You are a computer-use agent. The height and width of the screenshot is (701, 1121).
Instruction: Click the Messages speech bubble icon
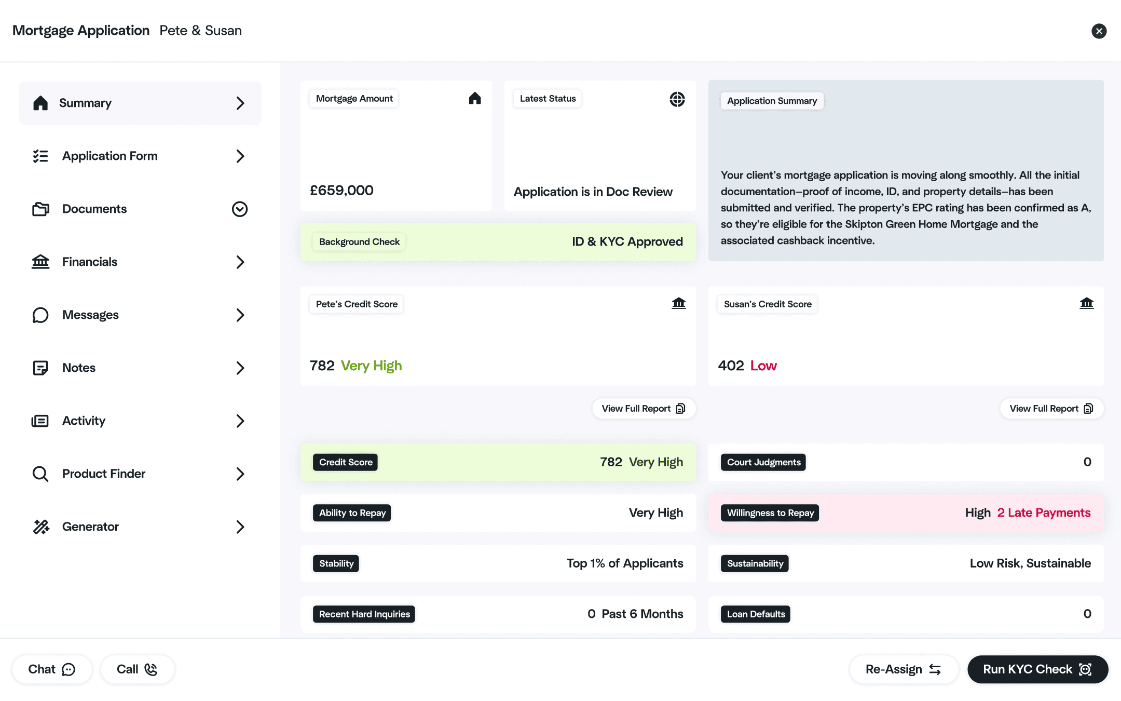click(40, 315)
